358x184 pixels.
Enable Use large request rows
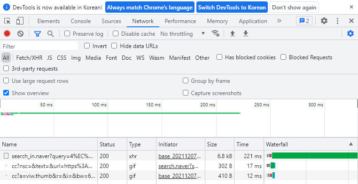pyautogui.click(x=6, y=80)
